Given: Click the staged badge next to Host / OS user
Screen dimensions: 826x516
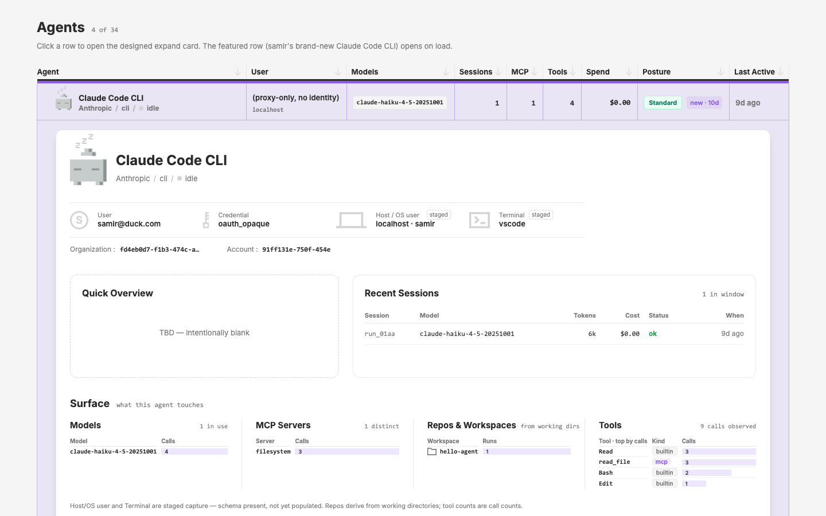Looking at the screenshot, I should coord(439,215).
